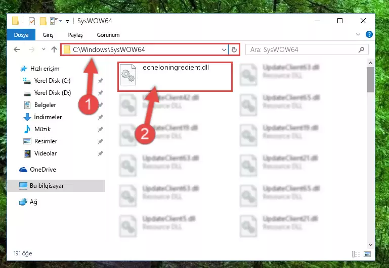Screen dimensions: 389x268
Task: Click the search magnifier icon
Action: [361, 50]
